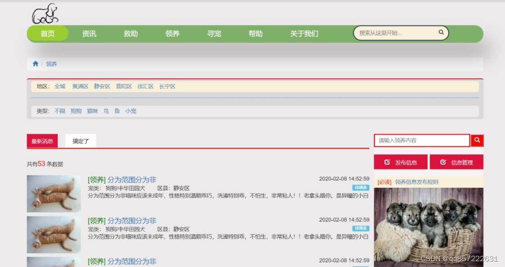
Task: Open the 寻宠 navigation item
Action: [x=214, y=33]
